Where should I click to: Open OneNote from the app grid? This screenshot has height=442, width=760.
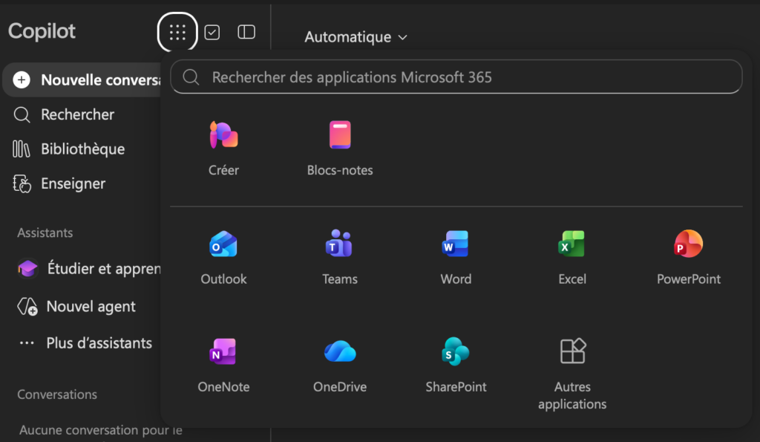tap(223, 365)
